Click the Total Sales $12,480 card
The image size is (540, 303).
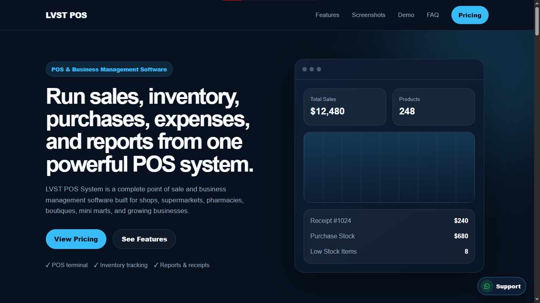(x=345, y=107)
